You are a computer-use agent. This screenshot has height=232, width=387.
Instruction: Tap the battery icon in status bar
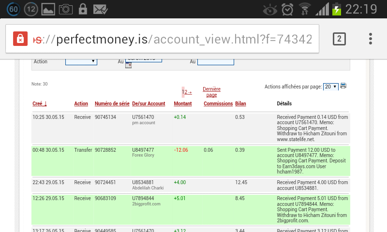coord(336,9)
